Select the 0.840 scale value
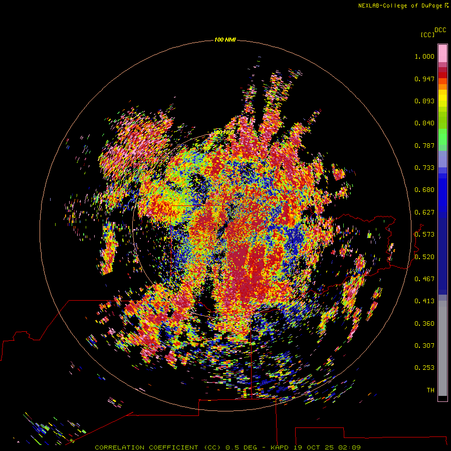 (424, 123)
